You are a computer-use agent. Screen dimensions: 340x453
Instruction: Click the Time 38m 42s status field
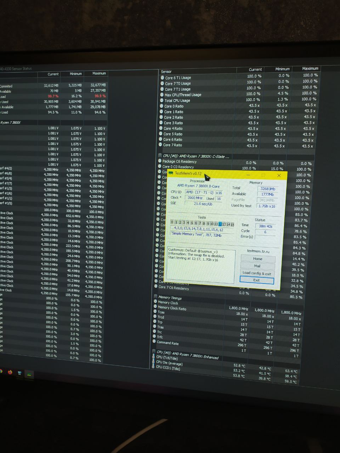[x=265, y=226]
